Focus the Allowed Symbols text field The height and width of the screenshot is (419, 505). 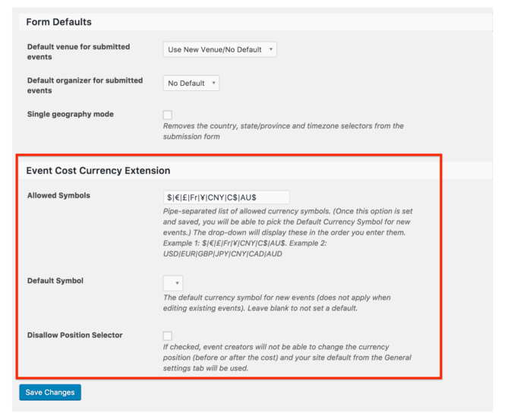click(226, 197)
